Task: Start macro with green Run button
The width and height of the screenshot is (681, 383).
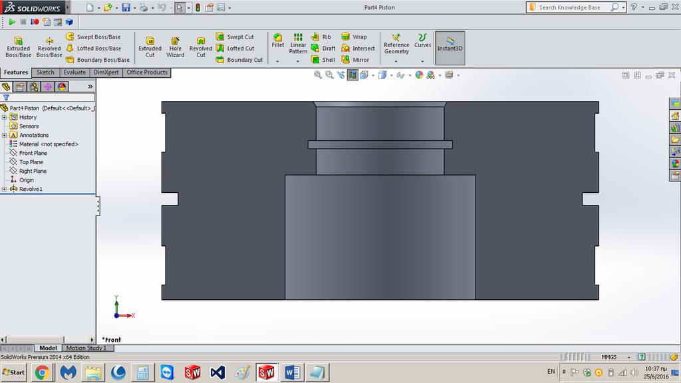Action: coord(12,22)
